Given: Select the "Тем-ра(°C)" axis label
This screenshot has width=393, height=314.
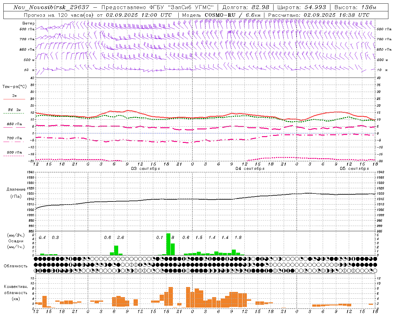Looking at the screenshot, I should coord(14,87).
